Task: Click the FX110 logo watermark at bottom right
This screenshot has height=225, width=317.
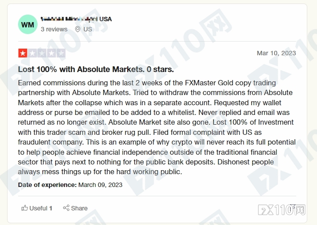Action: (282, 210)
